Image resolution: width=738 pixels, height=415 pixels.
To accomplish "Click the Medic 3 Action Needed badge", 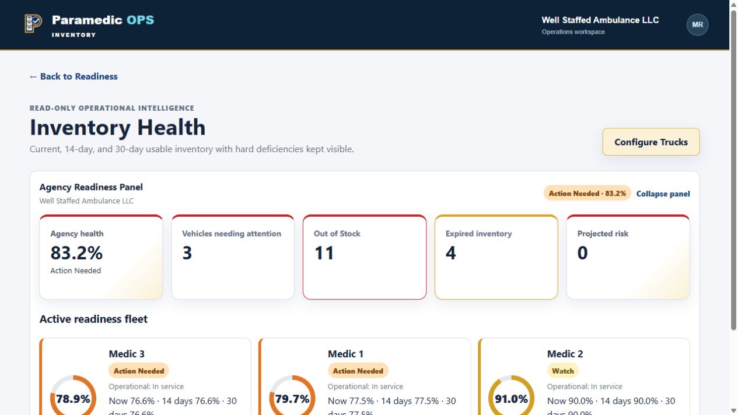I will coord(139,371).
